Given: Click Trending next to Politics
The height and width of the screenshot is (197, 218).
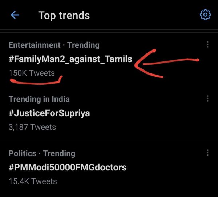Looking at the screenshot, I should click(x=59, y=154).
